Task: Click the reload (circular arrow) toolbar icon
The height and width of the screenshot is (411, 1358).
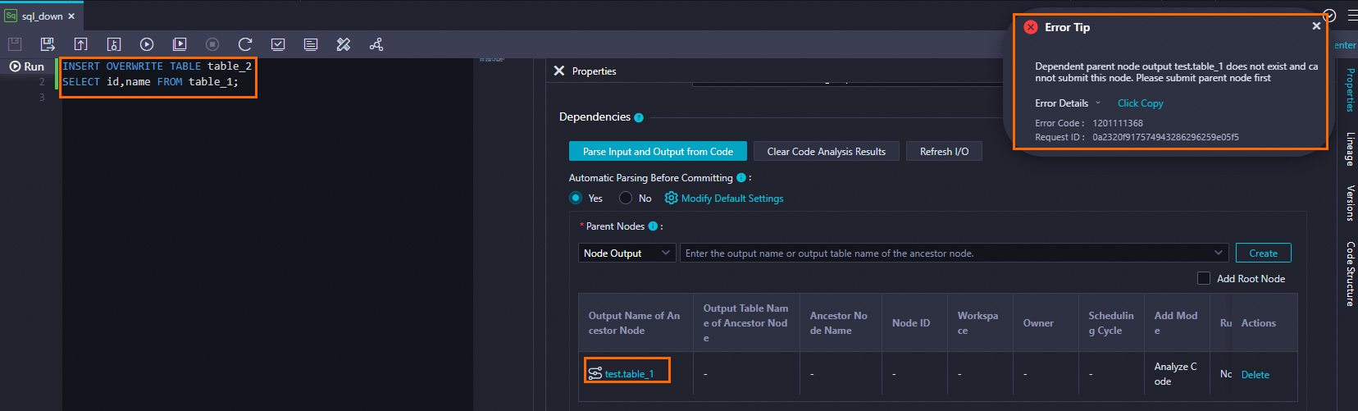Action: pyautogui.click(x=245, y=44)
